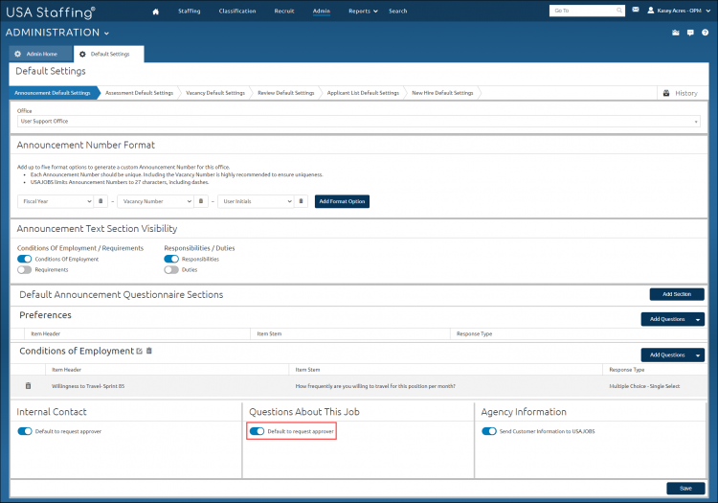Open the User Initials format dropdown
The image size is (718, 503).
point(256,201)
